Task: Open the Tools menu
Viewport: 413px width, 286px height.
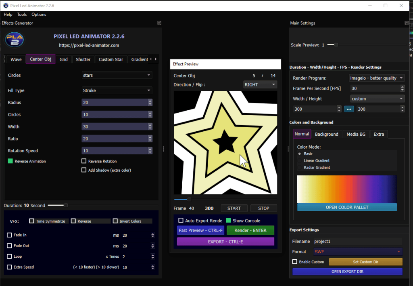Action: click(22, 14)
